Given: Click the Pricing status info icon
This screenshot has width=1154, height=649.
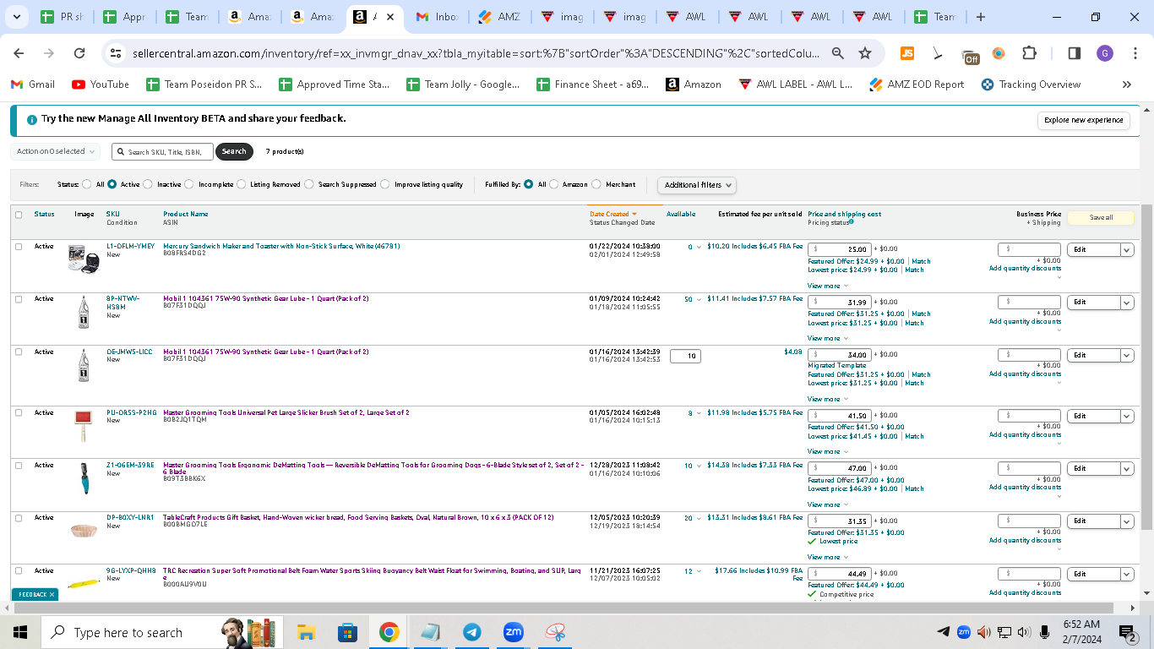Looking at the screenshot, I should click(851, 222).
